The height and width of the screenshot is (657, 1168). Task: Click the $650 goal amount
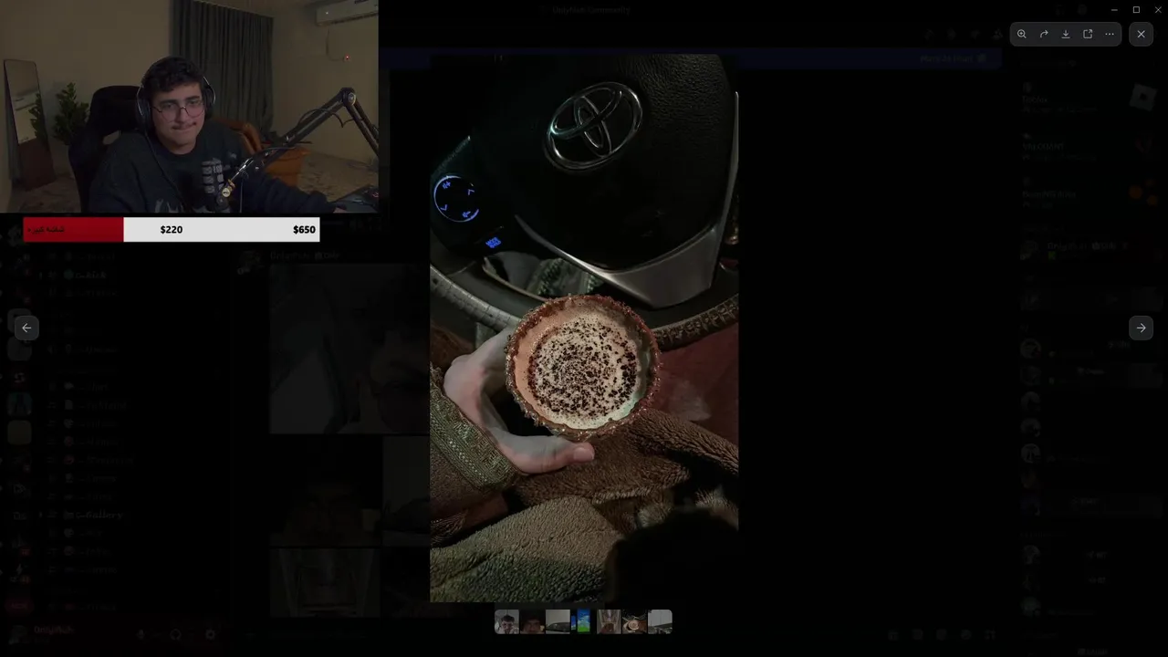pyautogui.click(x=304, y=230)
